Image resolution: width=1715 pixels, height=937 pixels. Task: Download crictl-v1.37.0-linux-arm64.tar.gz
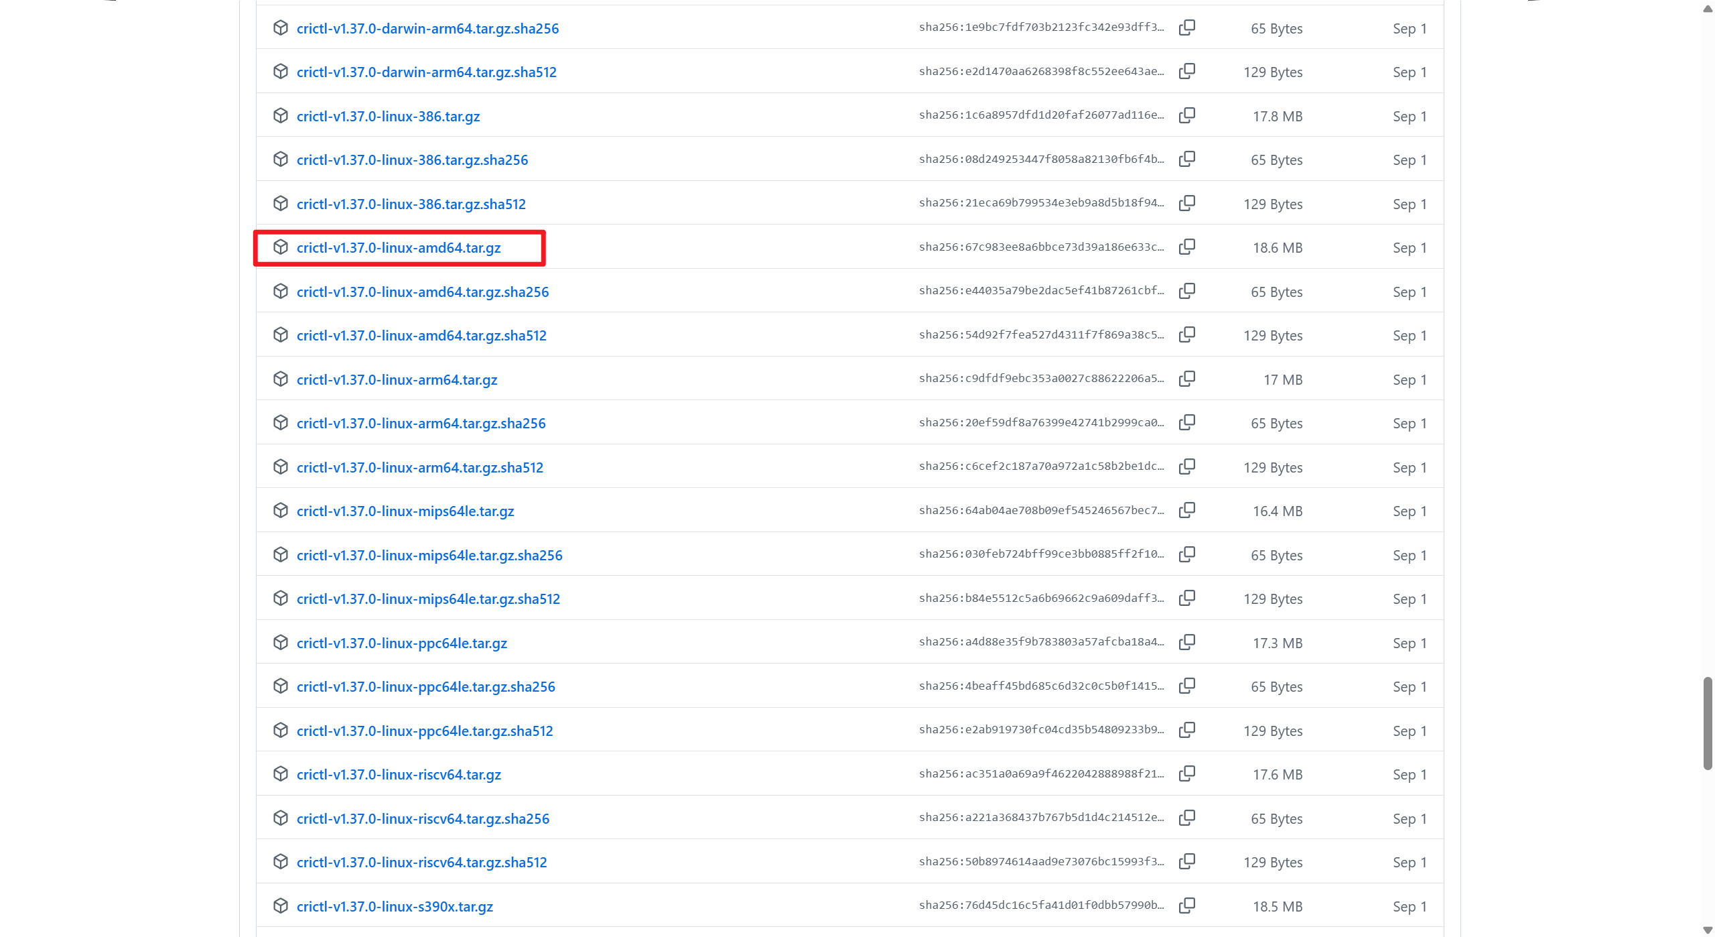[x=397, y=380]
